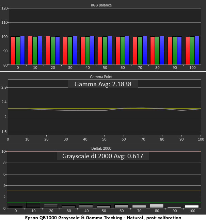This screenshot has width=206, height=221.
Task: Click the green bar at 0 in RGB Balance
Action: (x=18, y=51)
